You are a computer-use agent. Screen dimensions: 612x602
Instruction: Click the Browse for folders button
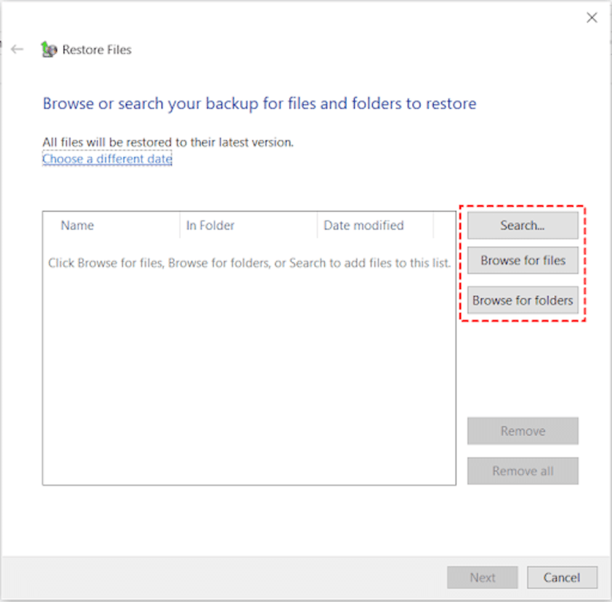coord(522,300)
